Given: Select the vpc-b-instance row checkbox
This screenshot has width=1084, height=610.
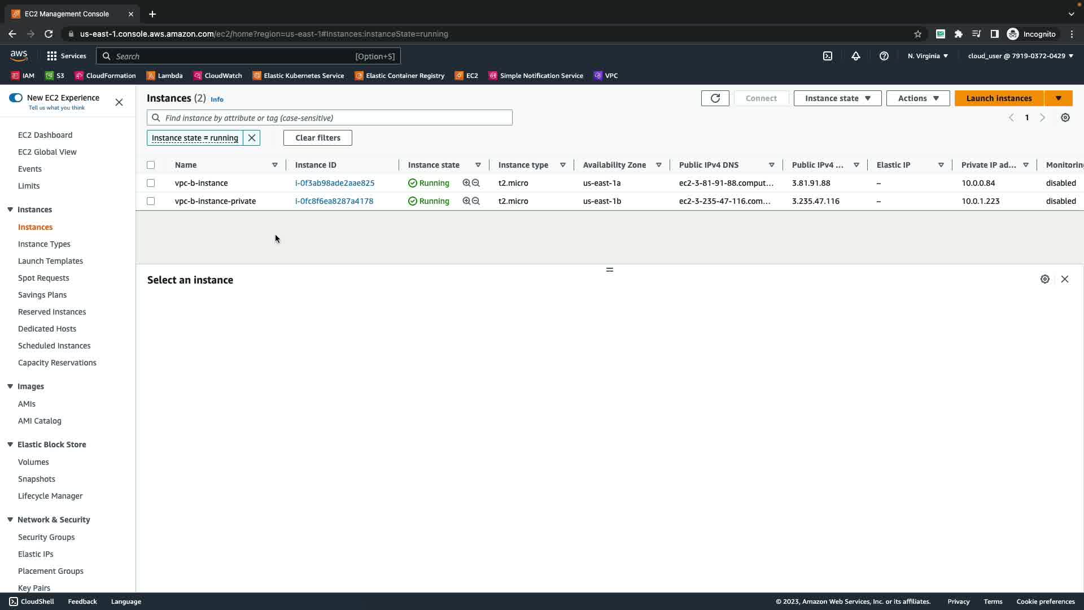Looking at the screenshot, I should point(151,183).
